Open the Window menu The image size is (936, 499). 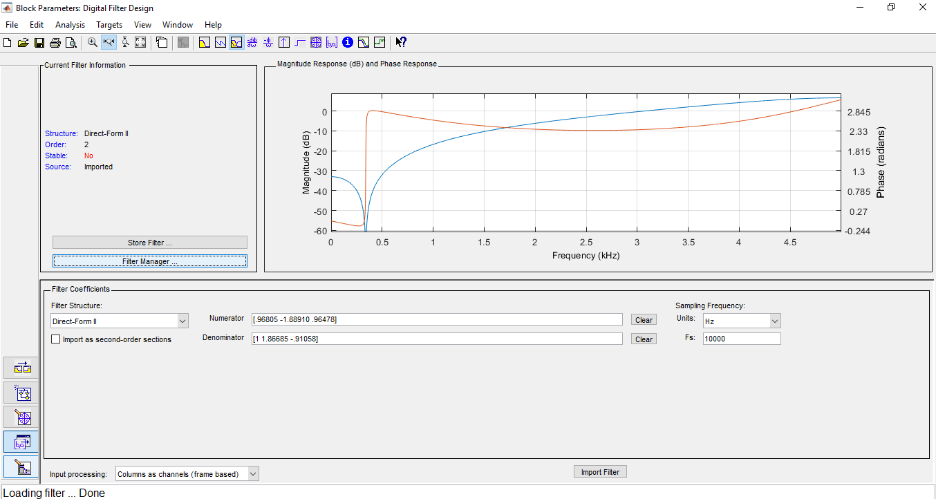[x=178, y=25]
